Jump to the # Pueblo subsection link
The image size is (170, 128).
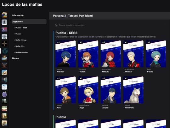click(18, 34)
